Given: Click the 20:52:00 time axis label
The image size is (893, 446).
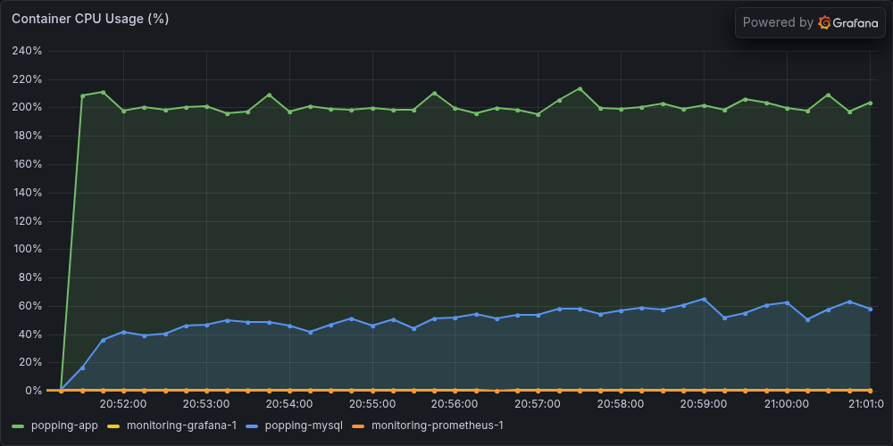Looking at the screenshot, I should coord(123,404).
